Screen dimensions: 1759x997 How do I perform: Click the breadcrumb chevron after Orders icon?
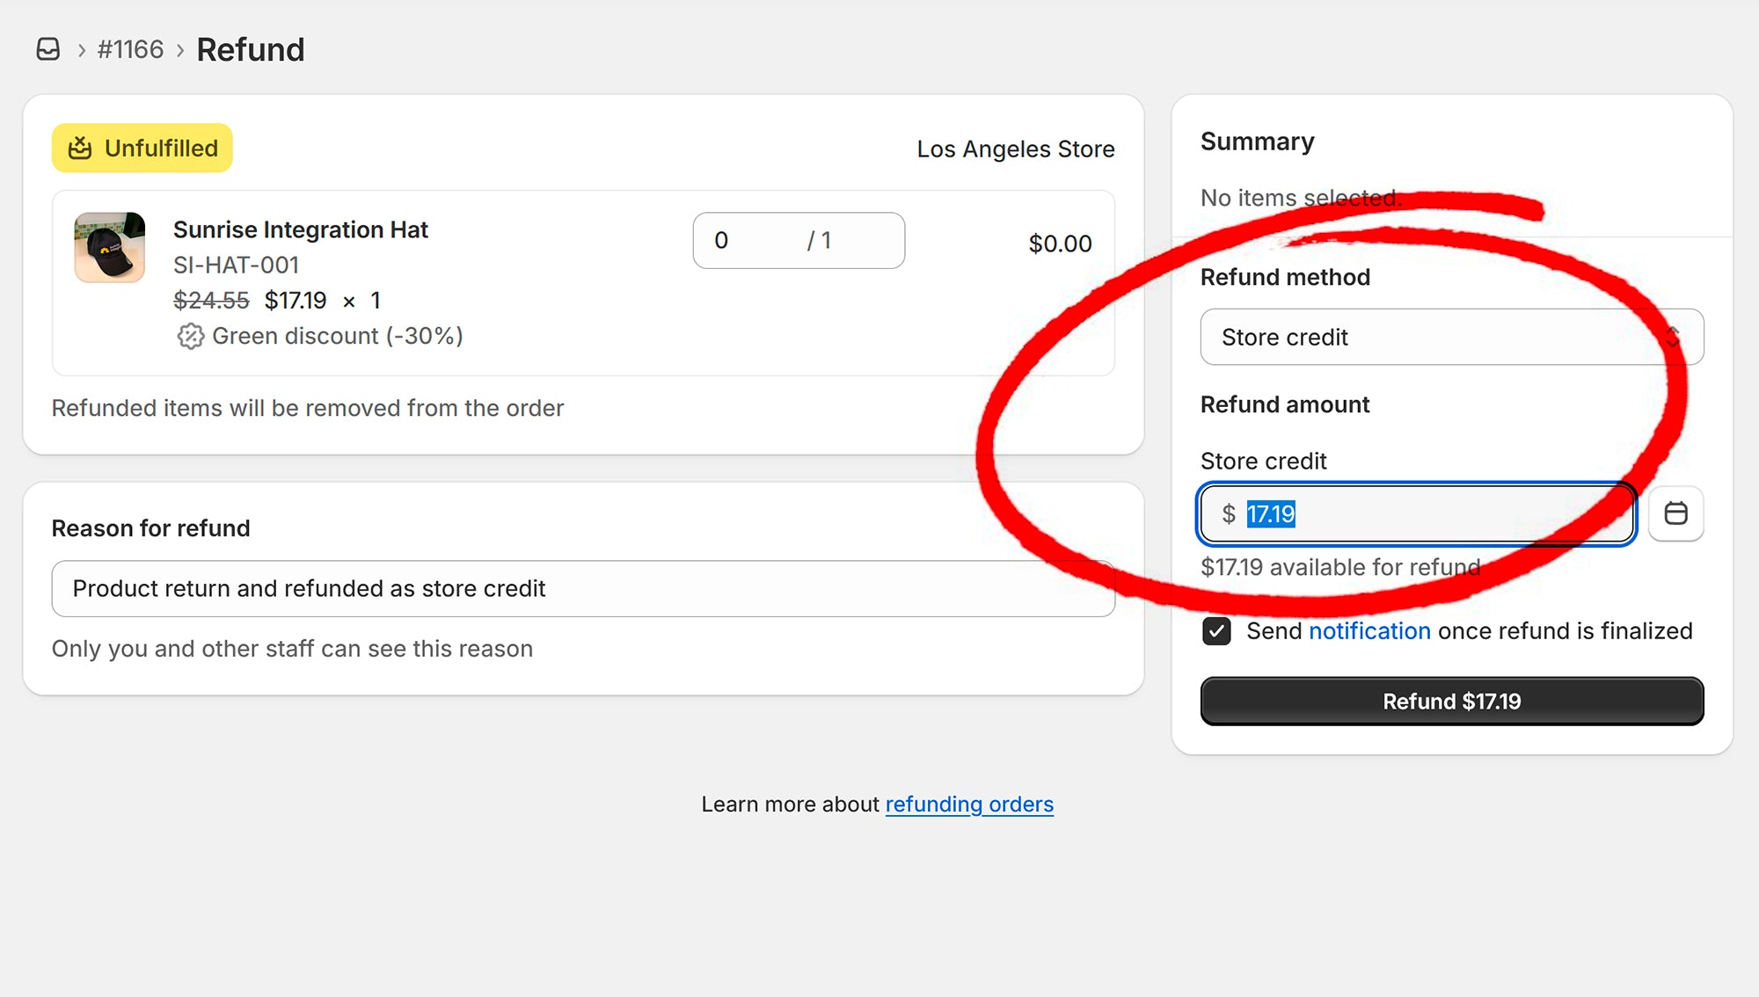coord(82,50)
